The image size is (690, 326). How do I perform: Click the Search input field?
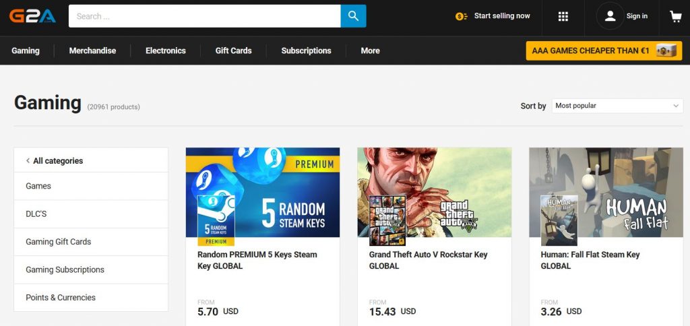click(x=205, y=16)
